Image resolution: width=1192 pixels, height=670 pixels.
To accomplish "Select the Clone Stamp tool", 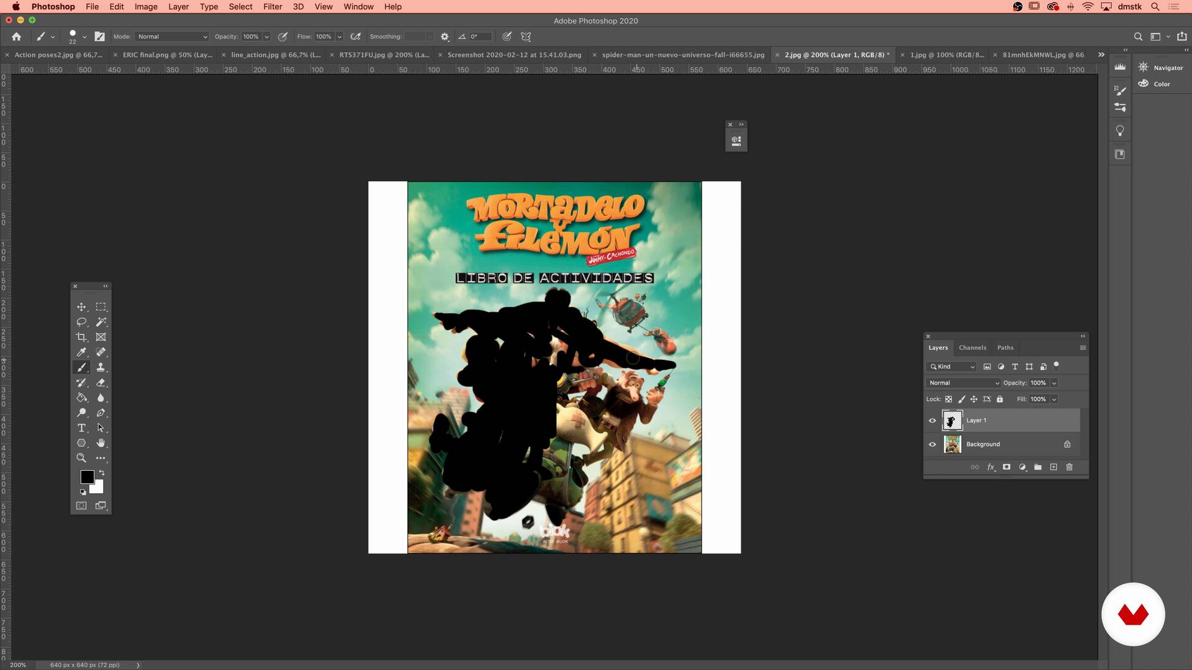I will coord(101,367).
